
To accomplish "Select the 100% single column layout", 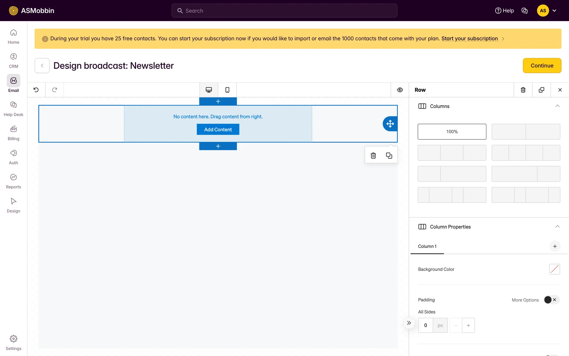I will point(452,132).
